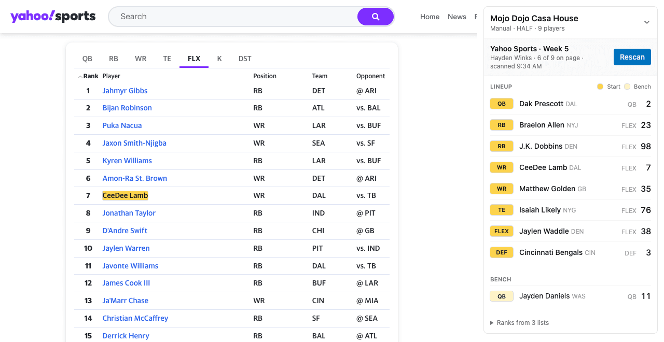664x342 pixels.
Task: Click Mojo Dojo Casa House team title
Action: (x=534, y=18)
